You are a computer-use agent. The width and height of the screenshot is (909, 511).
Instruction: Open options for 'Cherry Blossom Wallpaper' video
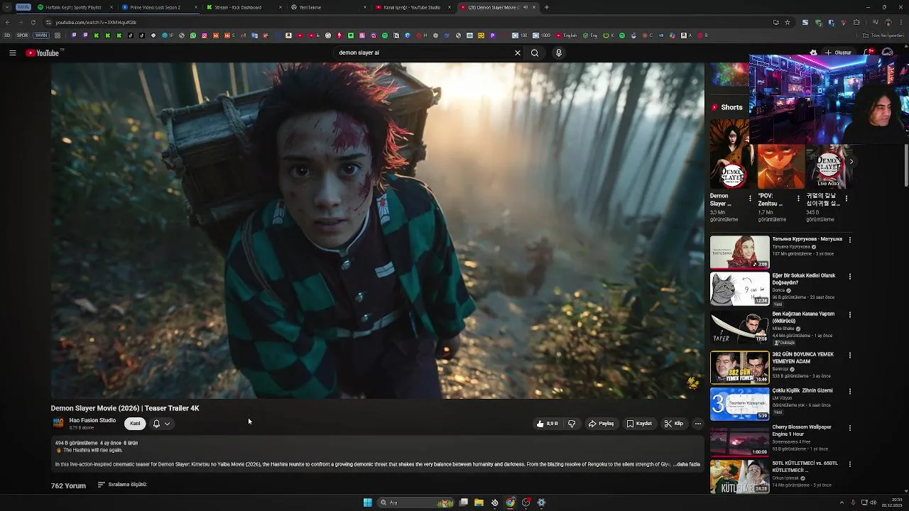[x=850, y=428]
